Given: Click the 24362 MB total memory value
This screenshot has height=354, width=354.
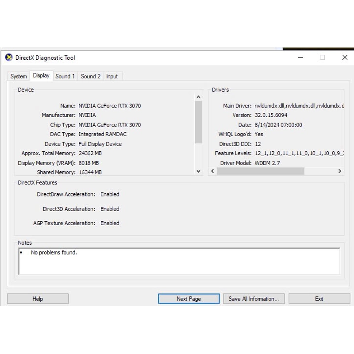Looking at the screenshot, I should coord(90,153).
